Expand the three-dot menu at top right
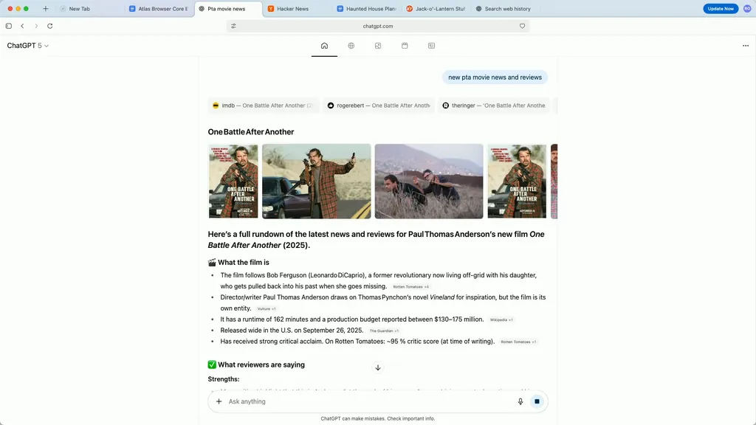The height and width of the screenshot is (425, 756). (745, 45)
